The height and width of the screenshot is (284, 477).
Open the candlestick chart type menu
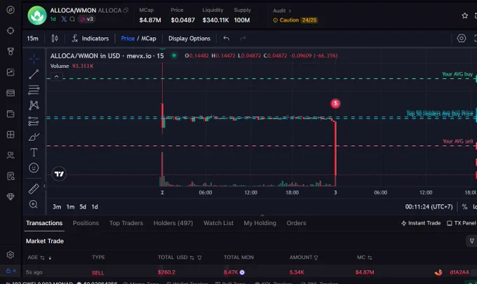55,39
